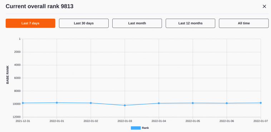Close the rank chart dialog
Viewport: 271px width, 132px height.
click(x=264, y=6)
